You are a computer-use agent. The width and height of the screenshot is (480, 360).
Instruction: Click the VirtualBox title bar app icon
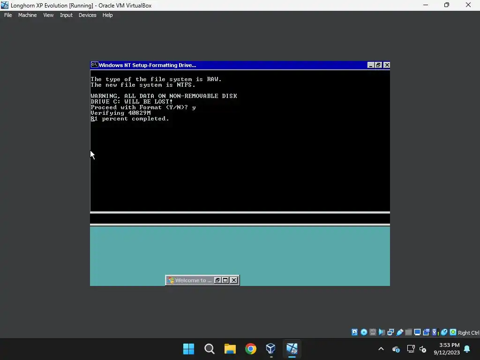click(5, 5)
